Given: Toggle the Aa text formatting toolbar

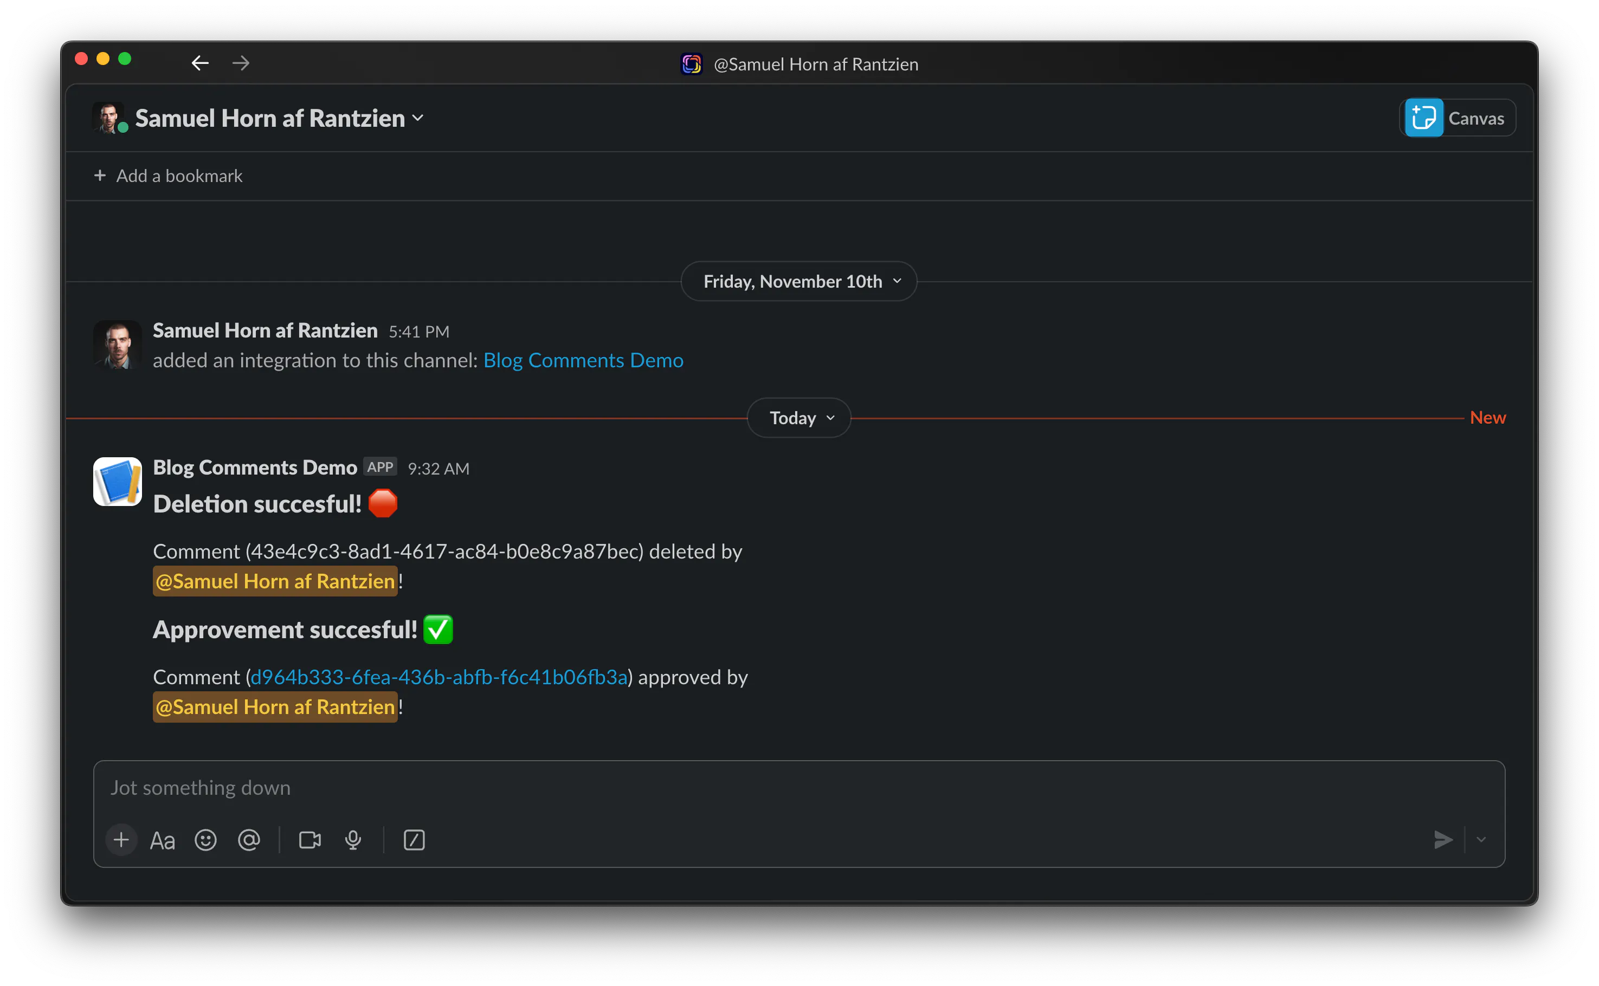Looking at the screenshot, I should tap(163, 840).
